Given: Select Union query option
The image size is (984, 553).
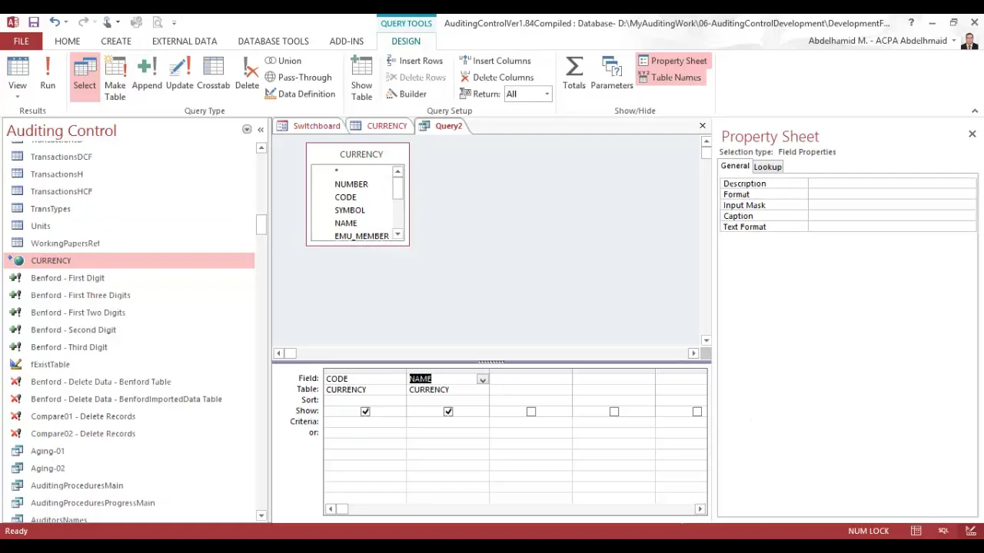Looking at the screenshot, I should (x=283, y=61).
